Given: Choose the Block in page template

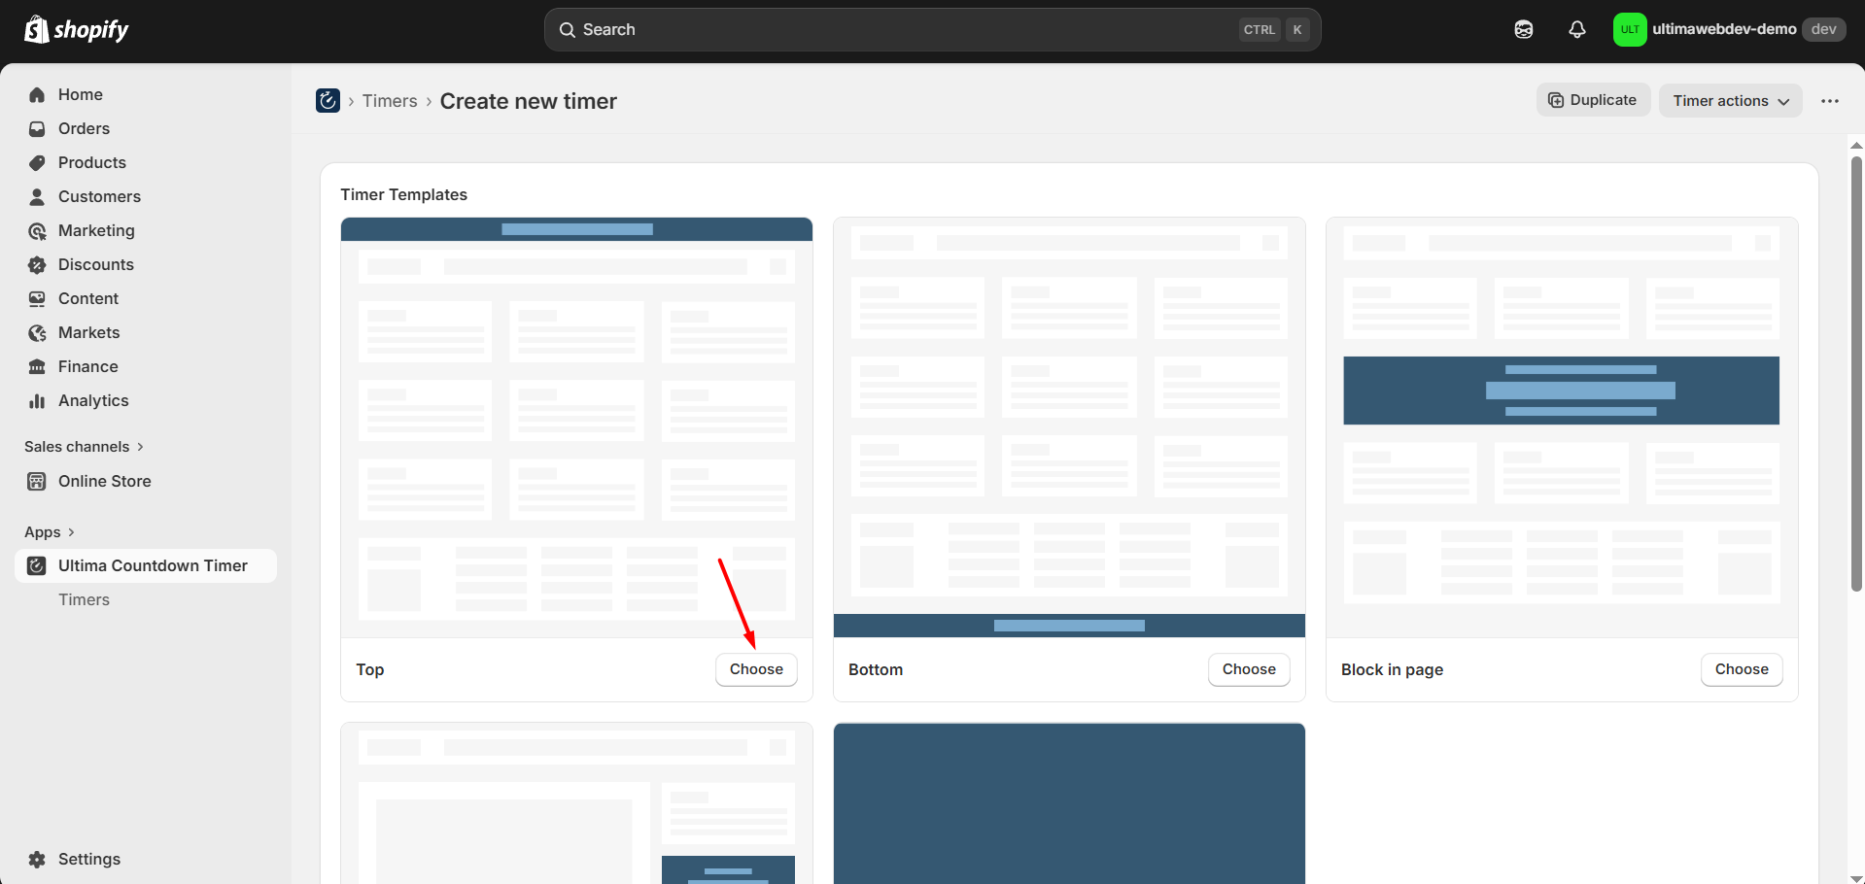Looking at the screenshot, I should point(1742,669).
